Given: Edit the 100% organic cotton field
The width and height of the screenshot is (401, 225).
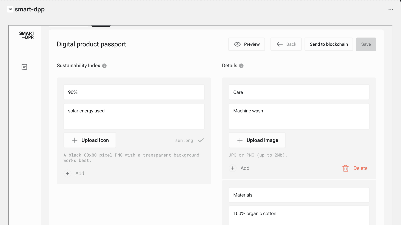Looking at the screenshot, I should 299,215.
